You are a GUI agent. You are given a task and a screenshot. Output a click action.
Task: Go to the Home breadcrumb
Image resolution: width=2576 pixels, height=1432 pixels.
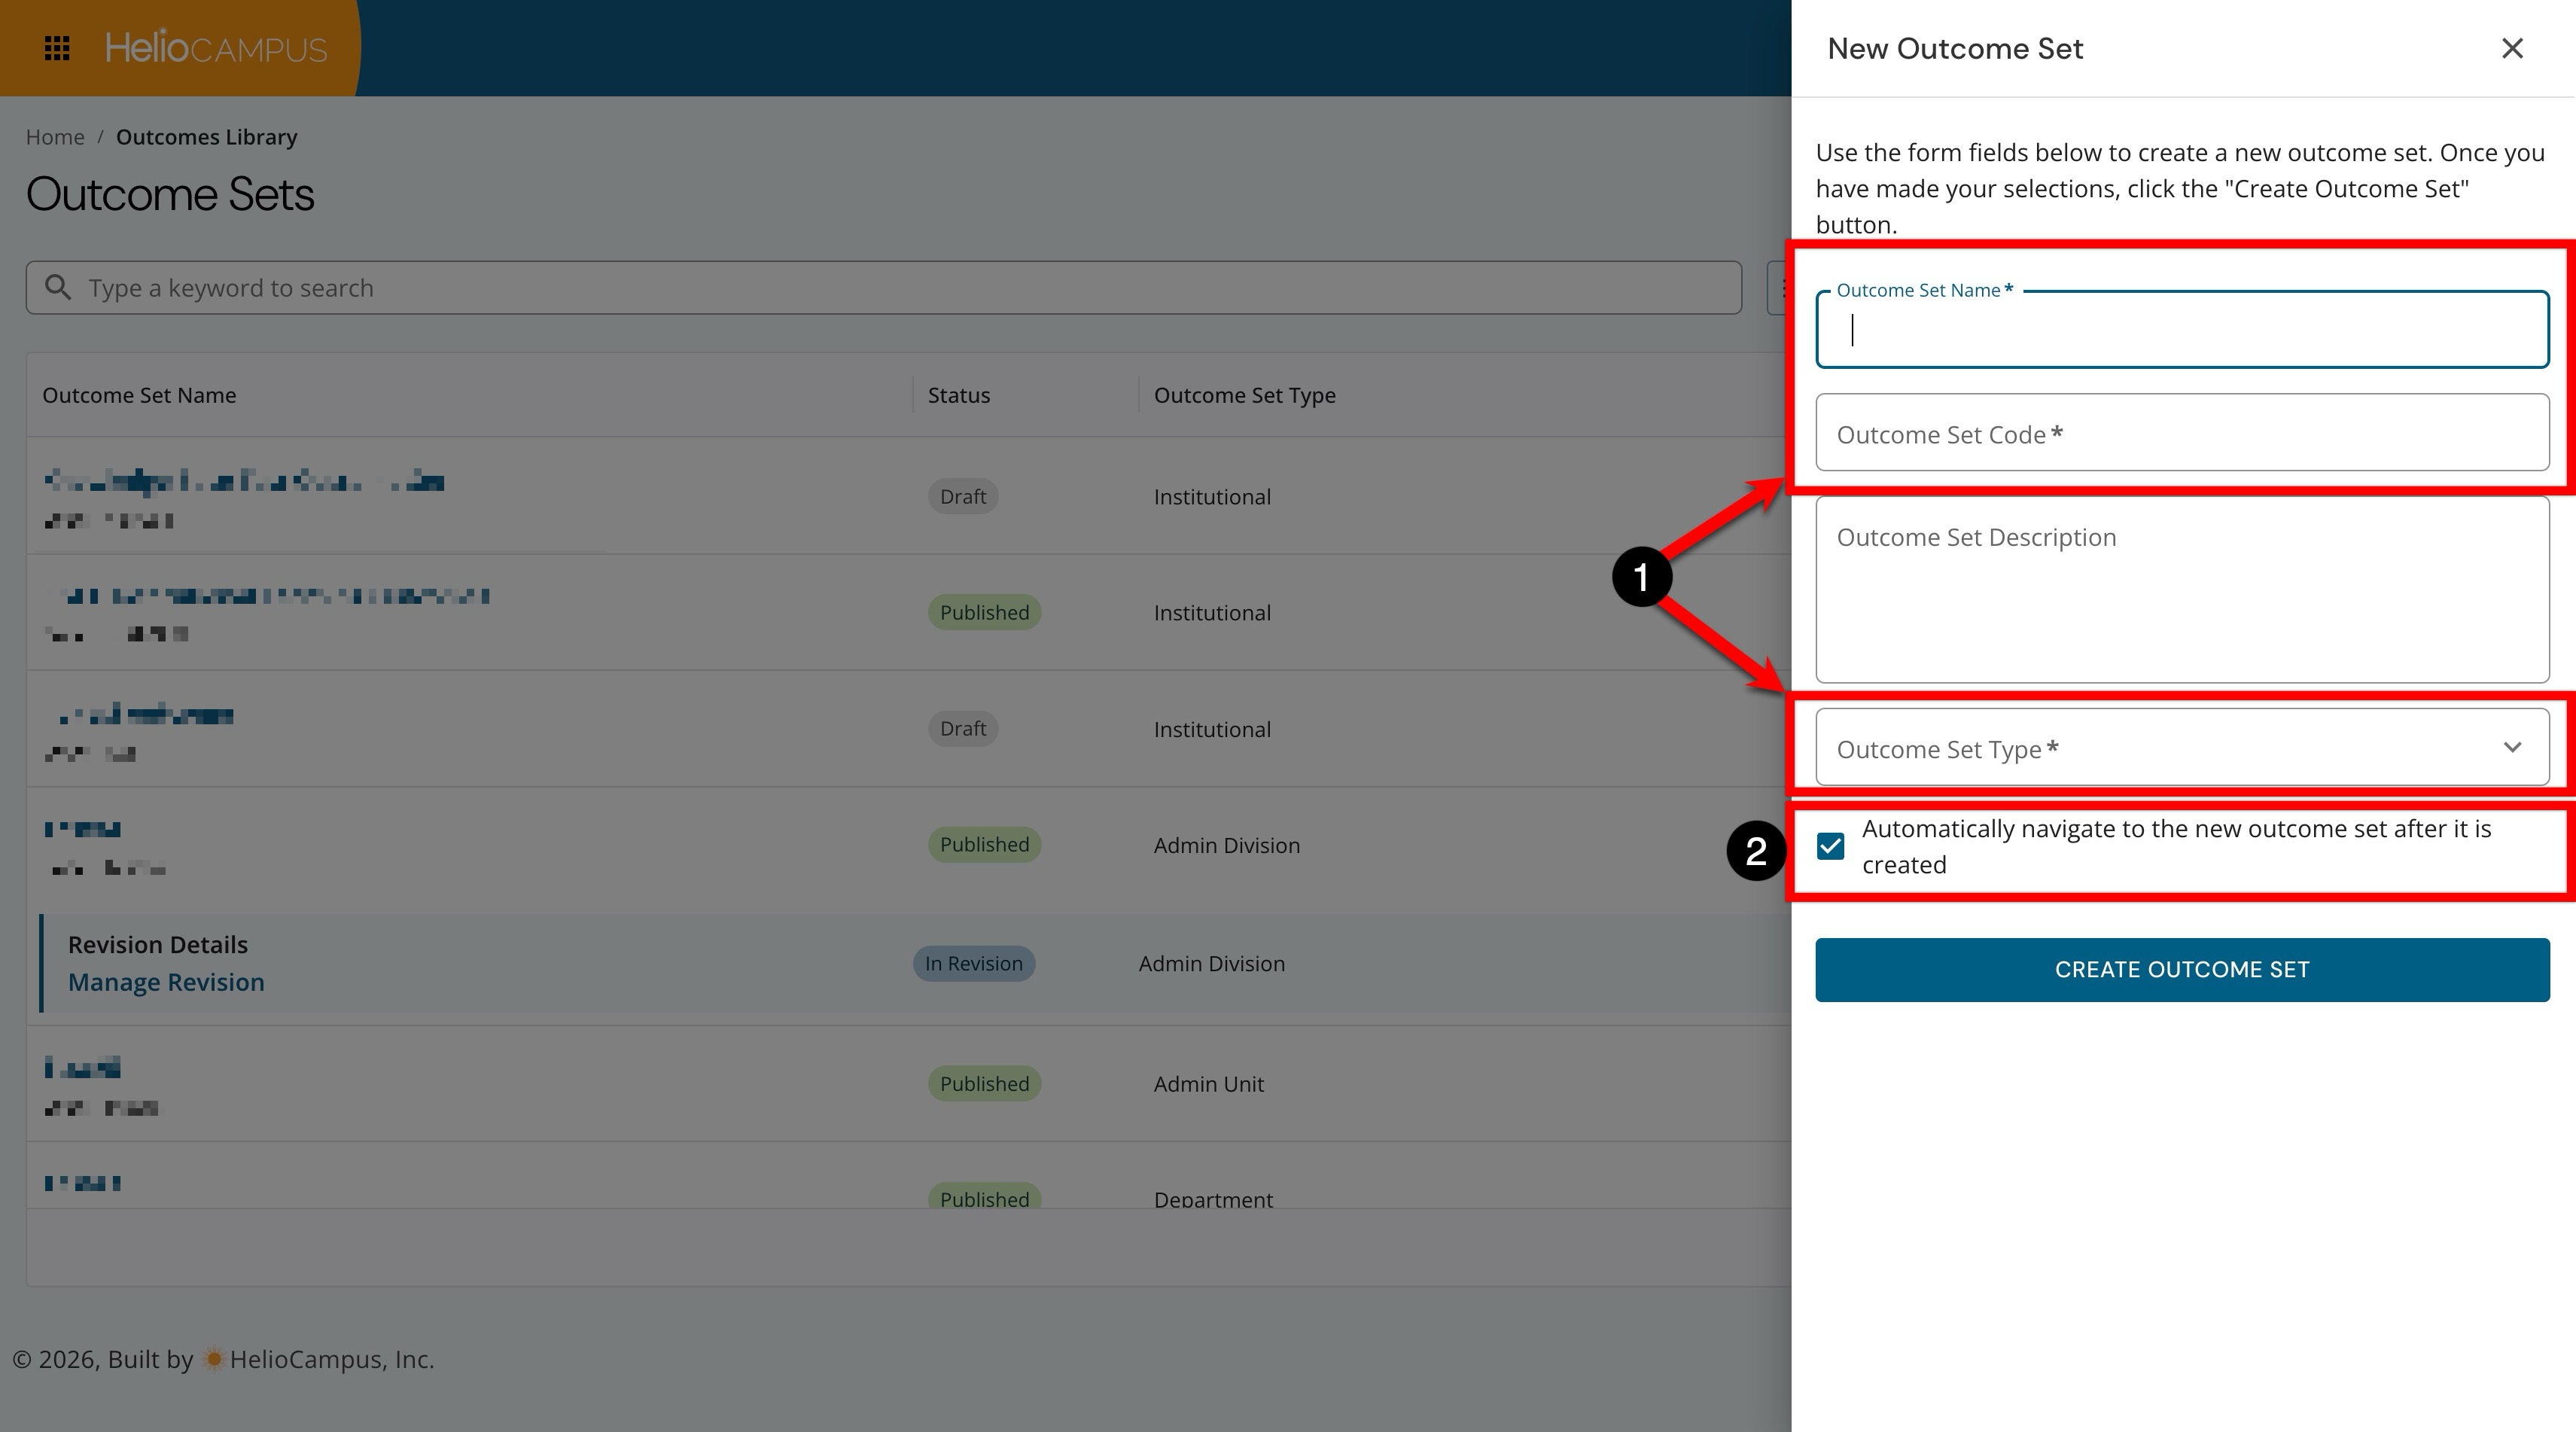(x=55, y=137)
